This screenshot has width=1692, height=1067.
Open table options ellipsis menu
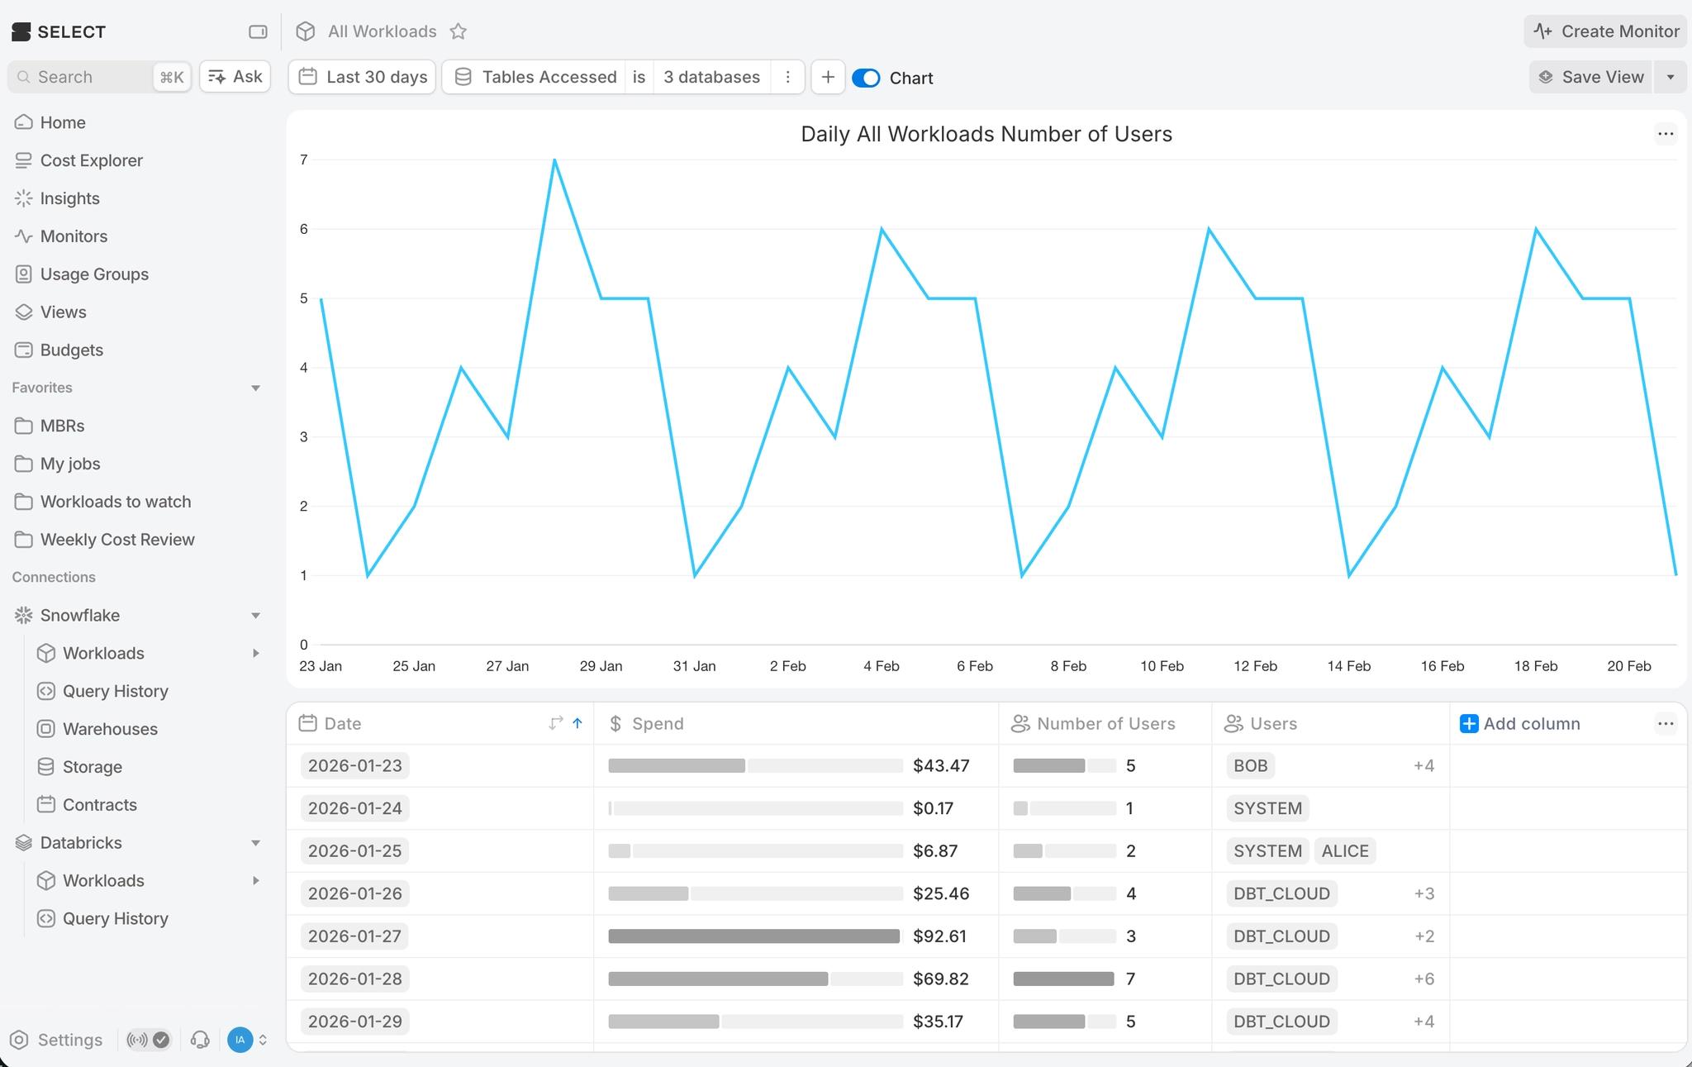click(x=1666, y=724)
